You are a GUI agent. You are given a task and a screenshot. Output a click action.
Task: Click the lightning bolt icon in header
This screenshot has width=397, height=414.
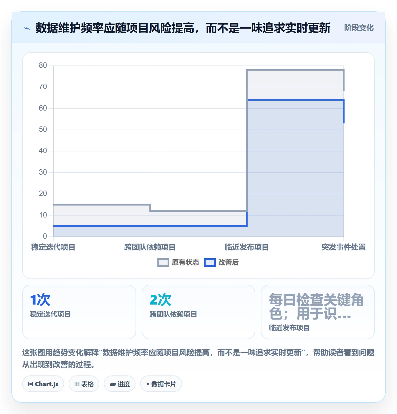point(27,28)
